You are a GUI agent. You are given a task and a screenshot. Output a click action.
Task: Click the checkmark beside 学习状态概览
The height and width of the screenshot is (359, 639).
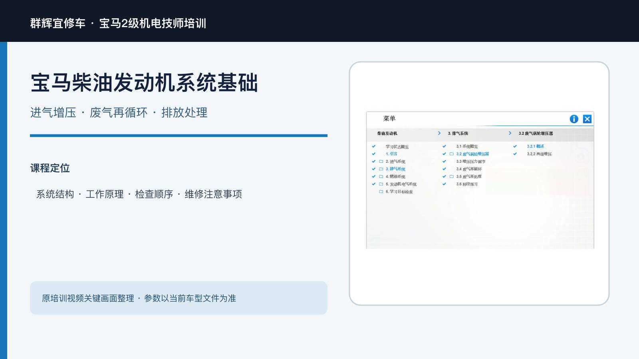click(374, 146)
